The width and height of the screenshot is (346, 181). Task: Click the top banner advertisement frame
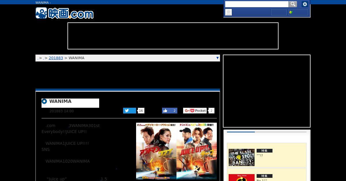point(173,36)
